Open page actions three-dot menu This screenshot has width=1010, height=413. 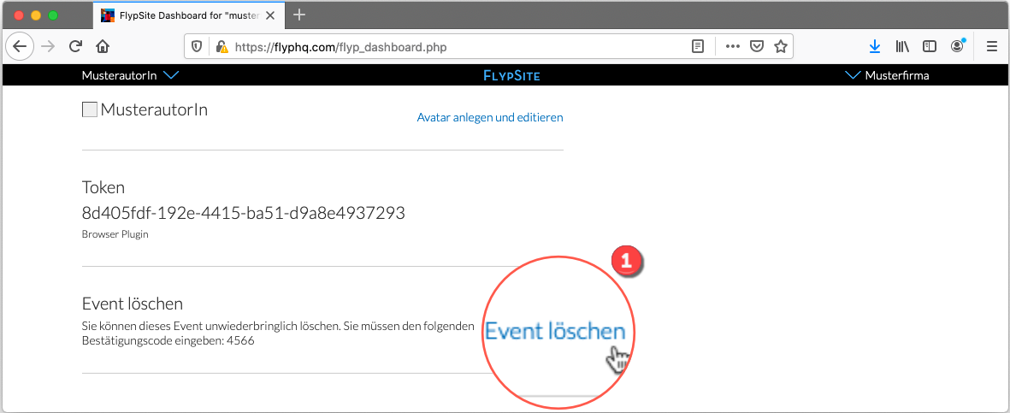pyautogui.click(x=732, y=47)
